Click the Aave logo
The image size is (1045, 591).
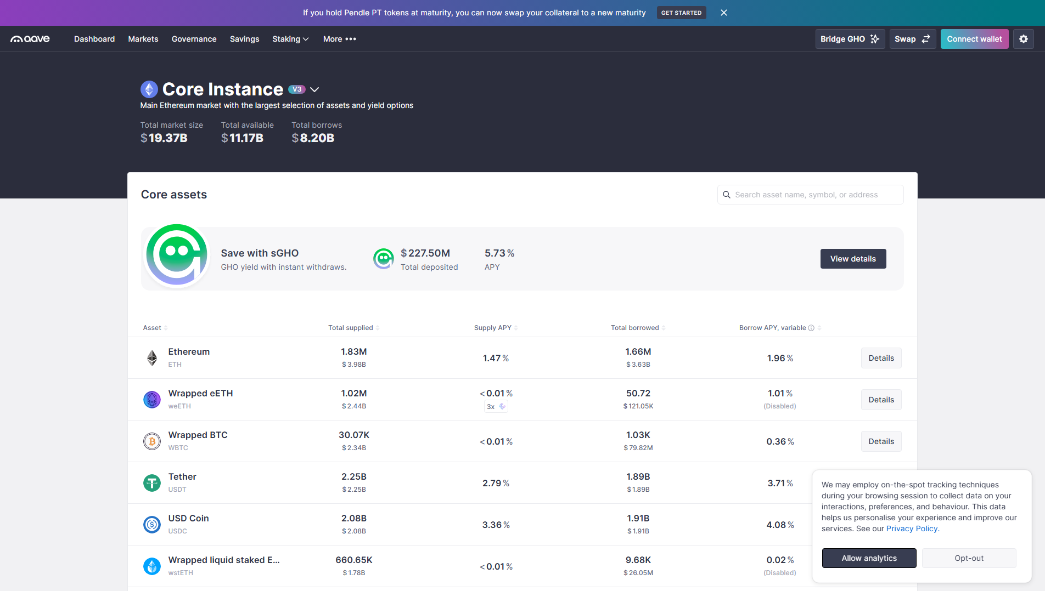30,39
